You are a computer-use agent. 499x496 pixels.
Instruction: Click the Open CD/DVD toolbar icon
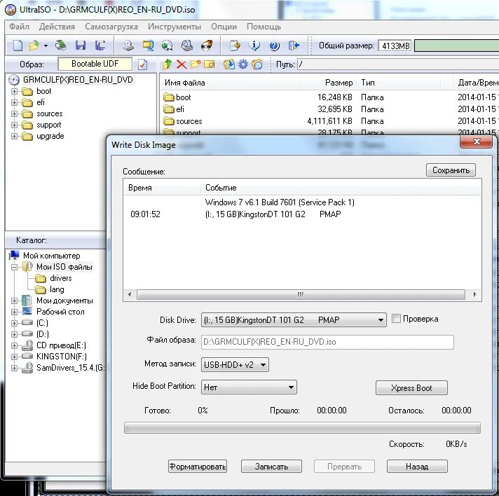60,46
